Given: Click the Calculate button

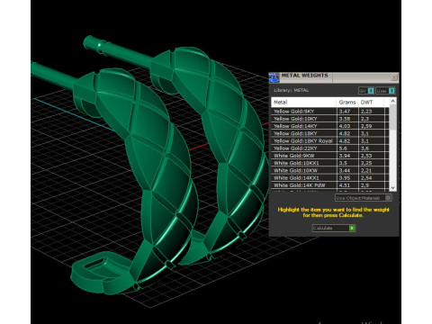Looking at the screenshot, I should [334, 229].
